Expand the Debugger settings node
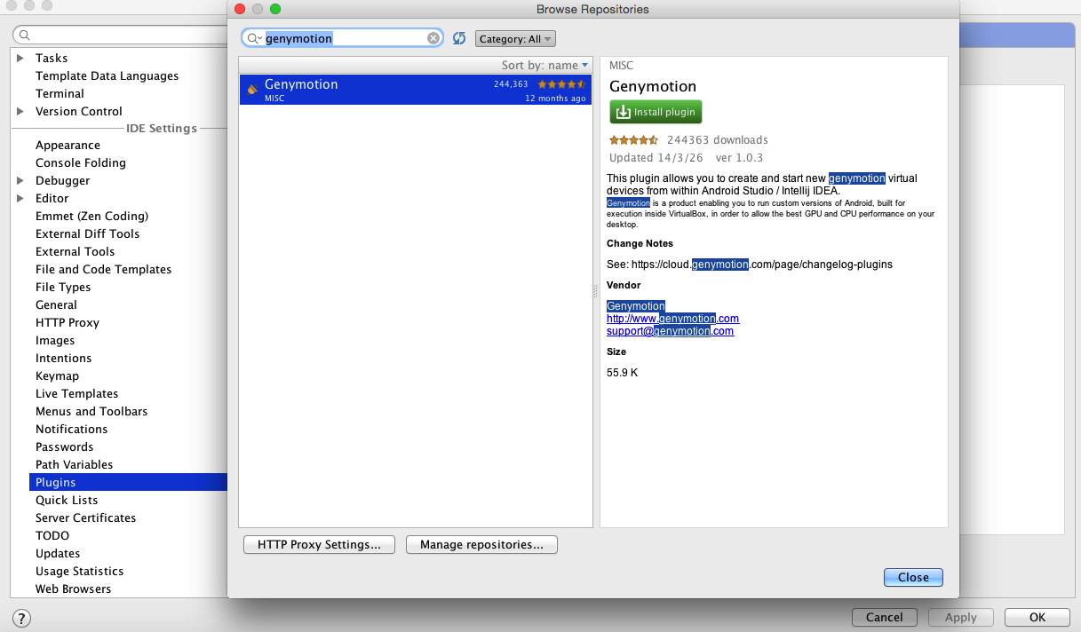 point(20,180)
